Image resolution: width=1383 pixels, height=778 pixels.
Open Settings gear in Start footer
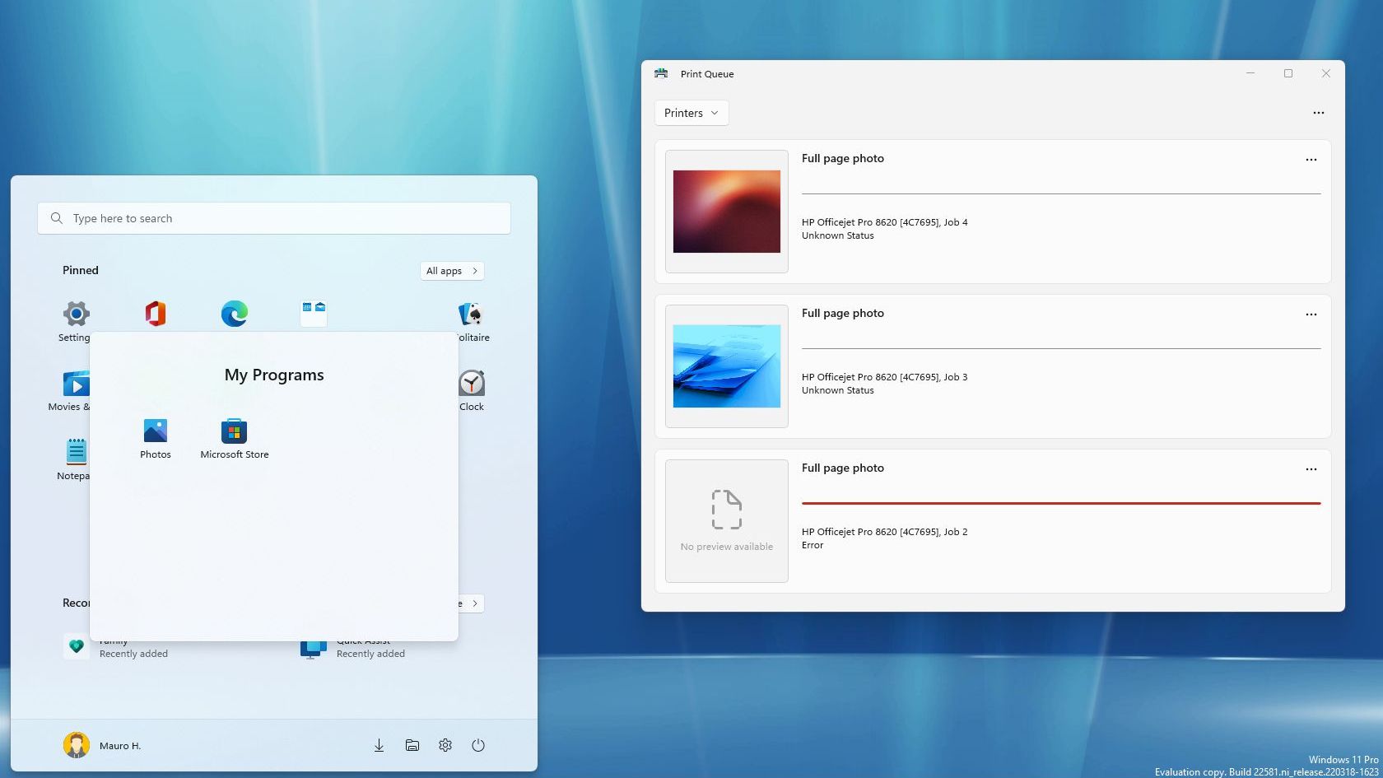[445, 745]
